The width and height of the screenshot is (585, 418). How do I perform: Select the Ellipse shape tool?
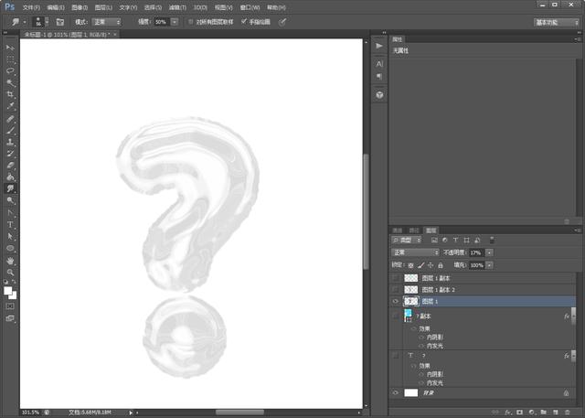point(10,248)
